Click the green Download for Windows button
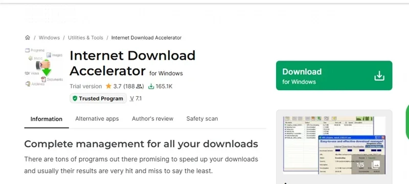 (334, 75)
